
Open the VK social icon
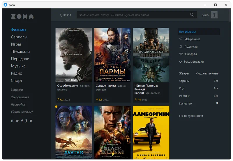(x=12, y=121)
